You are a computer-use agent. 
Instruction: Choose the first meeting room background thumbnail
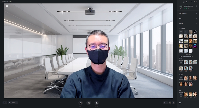(181, 36)
